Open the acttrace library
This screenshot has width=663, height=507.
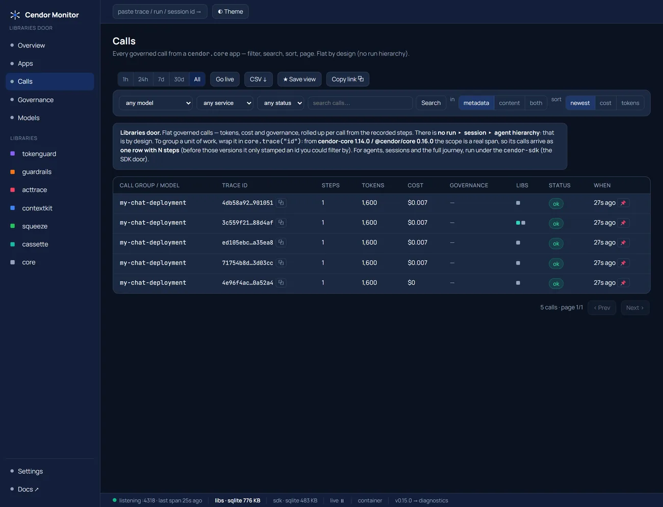tap(50, 190)
